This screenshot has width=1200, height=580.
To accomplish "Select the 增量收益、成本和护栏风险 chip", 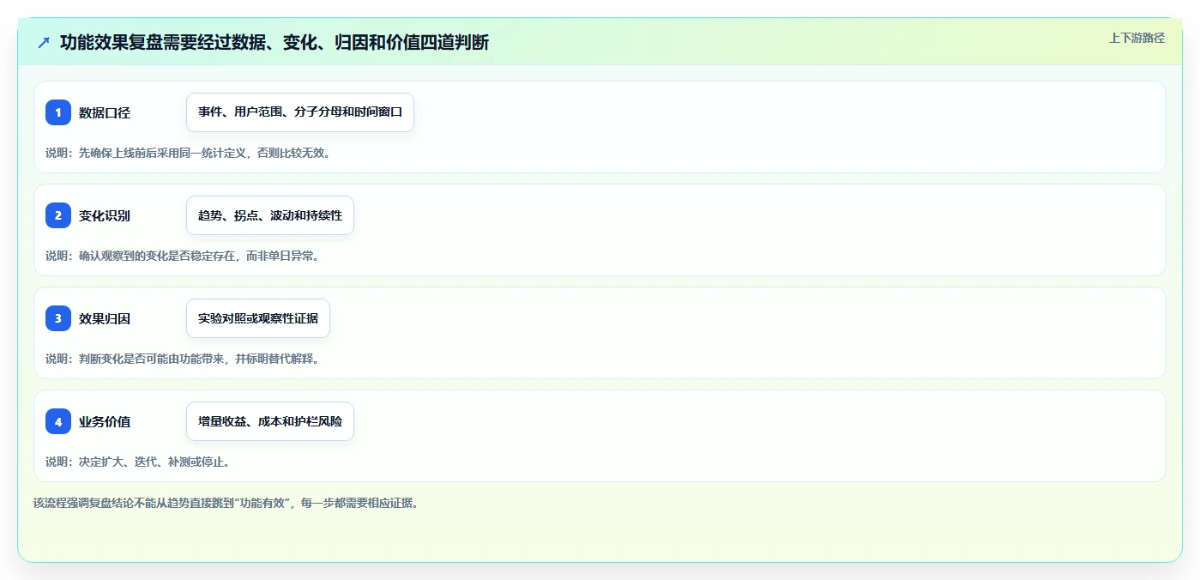I will pyautogui.click(x=270, y=421).
